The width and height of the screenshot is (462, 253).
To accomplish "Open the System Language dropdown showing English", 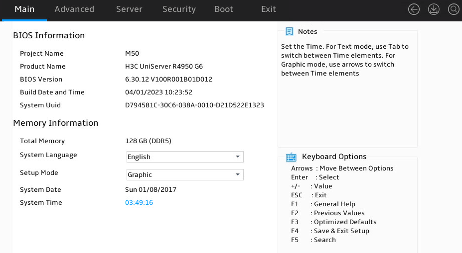I will [x=185, y=157].
